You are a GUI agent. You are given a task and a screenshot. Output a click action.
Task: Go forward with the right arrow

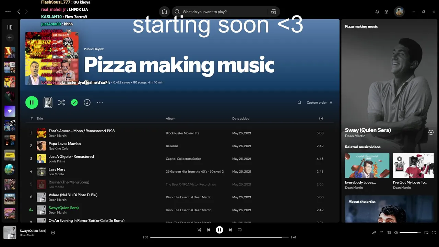(26, 12)
